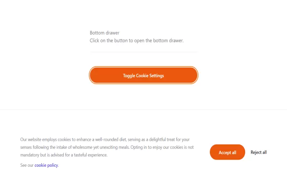Click the word "policy" in the purple link
The width and height of the screenshot is (287, 184).
coord(52,165)
